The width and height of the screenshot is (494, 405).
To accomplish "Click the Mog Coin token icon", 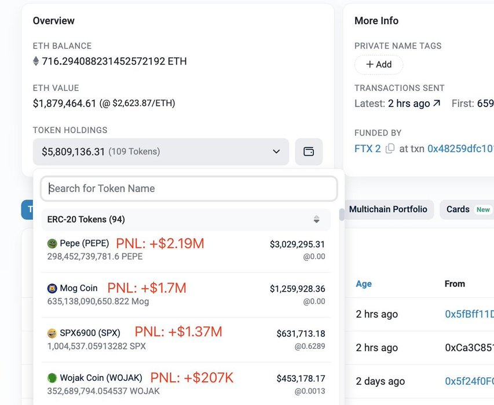I will [52, 288].
